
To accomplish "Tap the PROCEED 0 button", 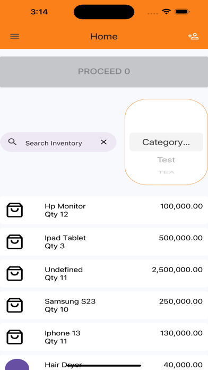I will [x=104, y=72].
